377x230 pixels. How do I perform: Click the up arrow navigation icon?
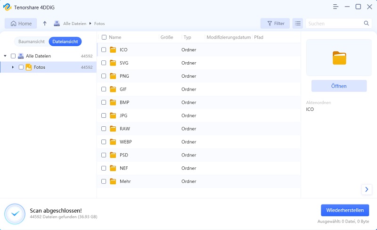[45, 23]
